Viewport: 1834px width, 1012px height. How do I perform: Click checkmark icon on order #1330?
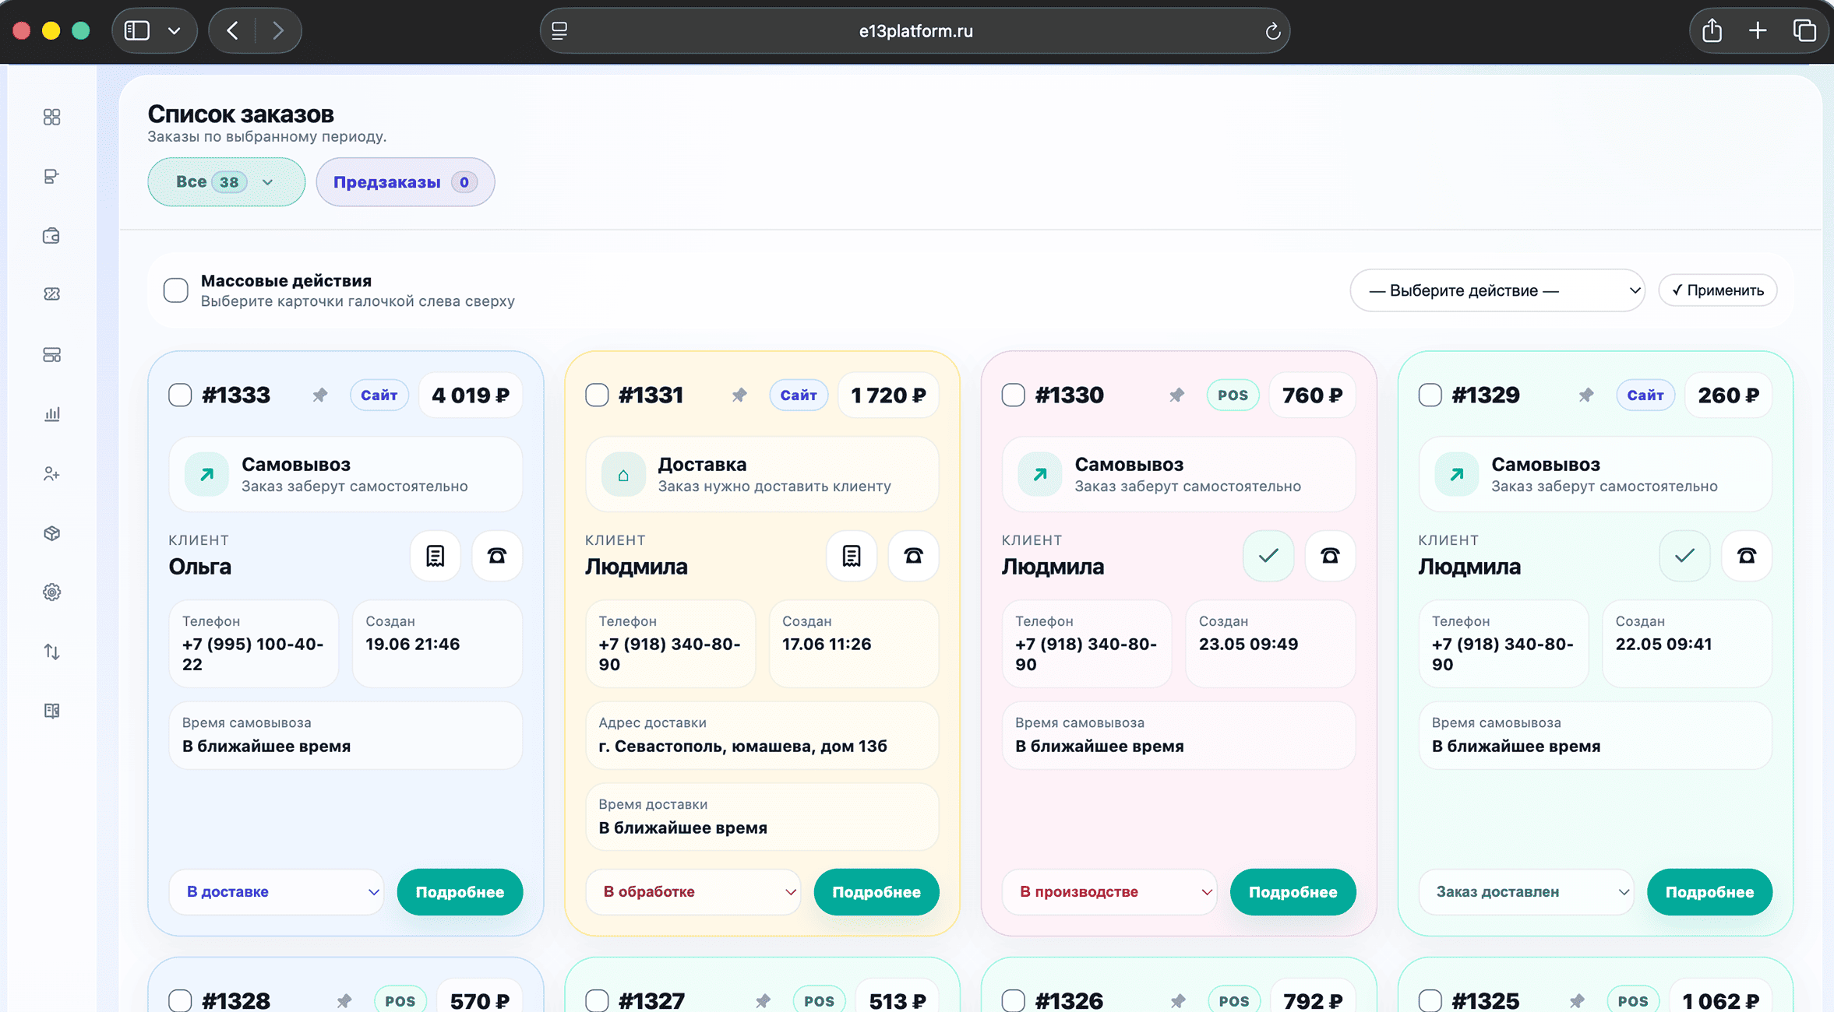click(1268, 556)
